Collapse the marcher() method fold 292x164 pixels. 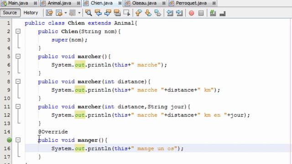tap(18, 56)
